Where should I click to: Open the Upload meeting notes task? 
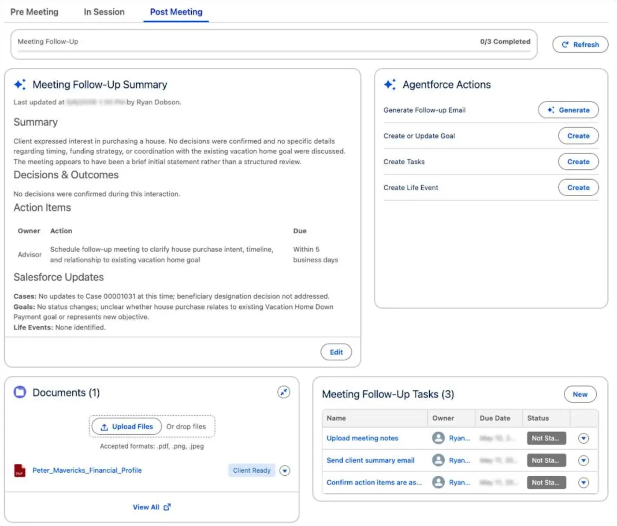pyautogui.click(x=362, y=438)
